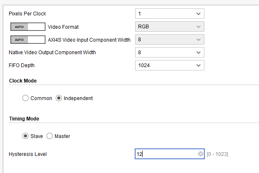The height and width of the screenshot is (173, 259).
Task: Select the Common clock mode radio button
Action: 25,98
